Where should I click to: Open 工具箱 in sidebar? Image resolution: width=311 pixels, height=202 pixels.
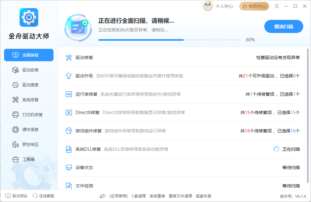29,159
